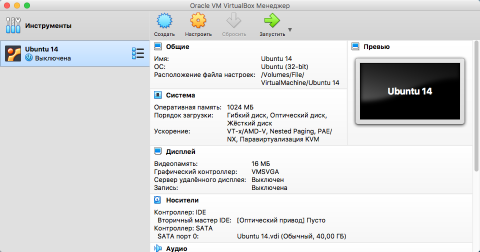Click the Инструменты tools icon
Screen dimensions: 480x252
pyautogui.click(x=13, y=25)
